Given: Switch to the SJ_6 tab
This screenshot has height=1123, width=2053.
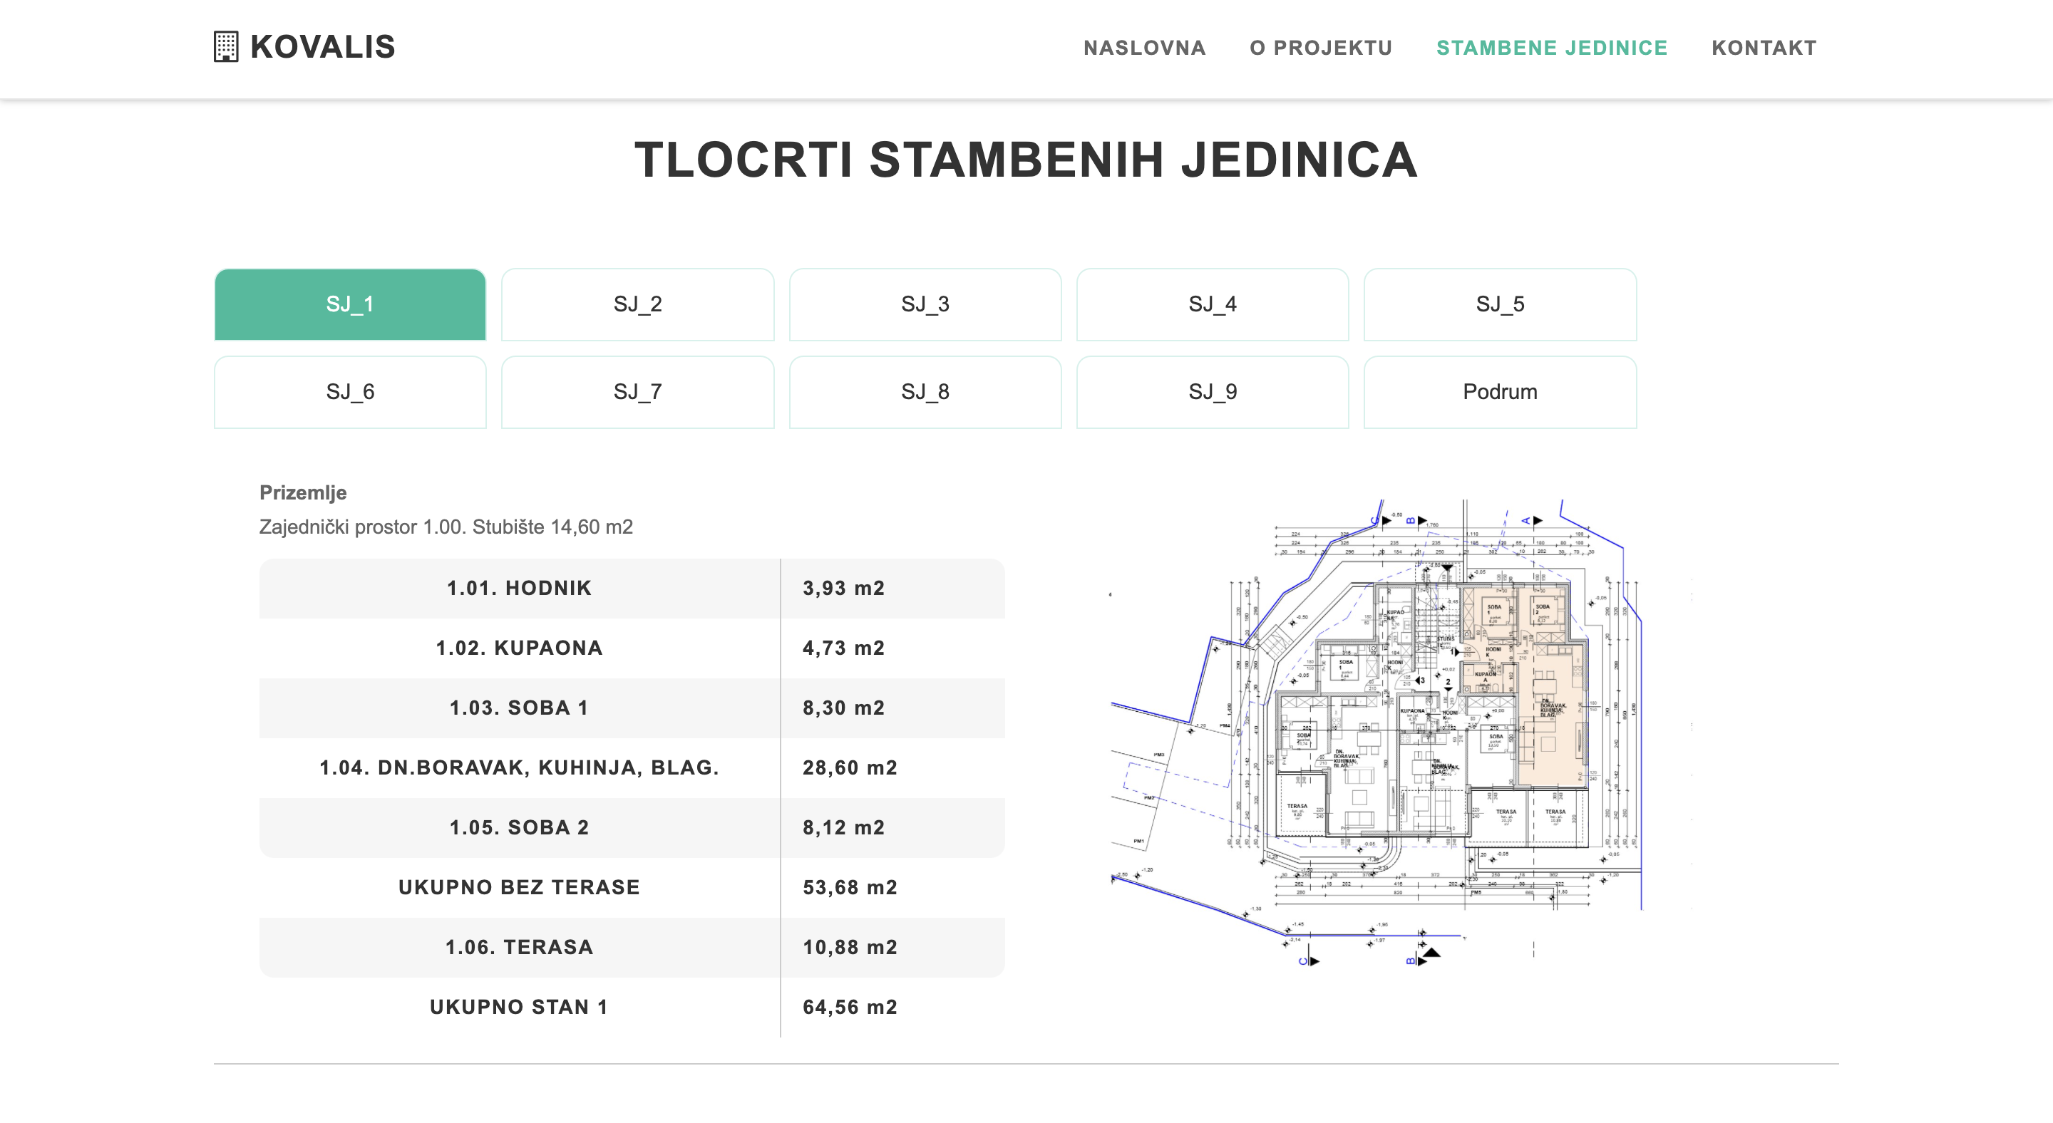Looking at the screenshot, I should pos(350,392).
